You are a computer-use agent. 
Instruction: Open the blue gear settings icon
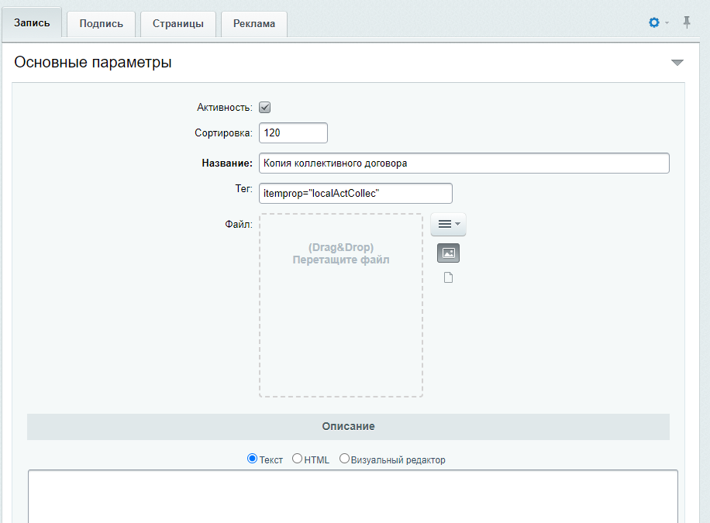[x=654, y=22]
